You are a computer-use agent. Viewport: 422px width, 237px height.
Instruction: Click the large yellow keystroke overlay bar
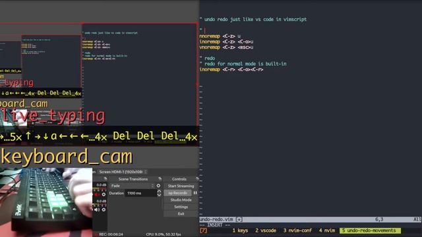coord(99,136)
